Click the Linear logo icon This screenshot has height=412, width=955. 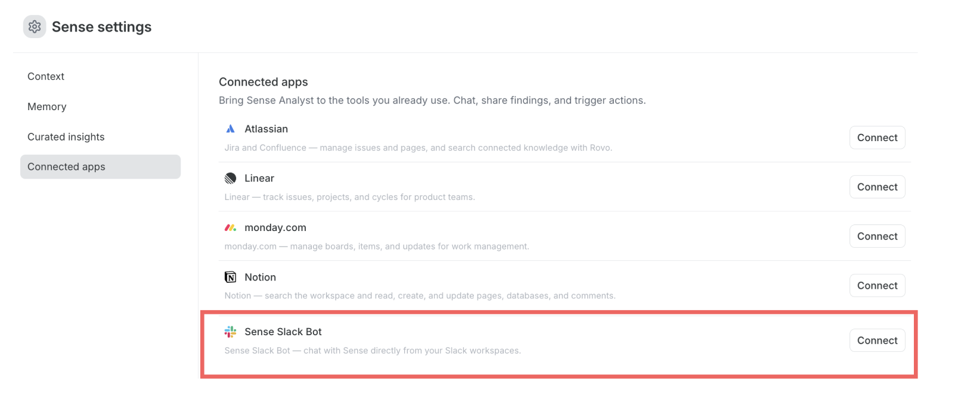coord(231,178)
